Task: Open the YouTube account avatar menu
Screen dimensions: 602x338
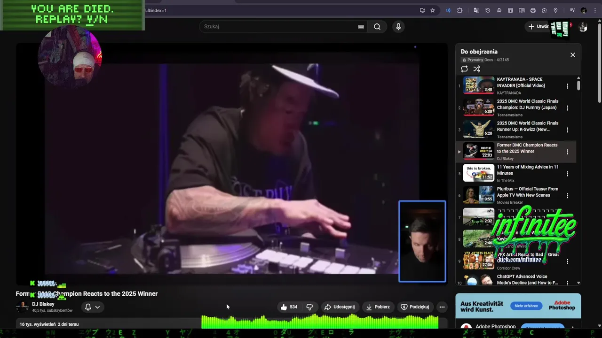Action: coord(583,27)
